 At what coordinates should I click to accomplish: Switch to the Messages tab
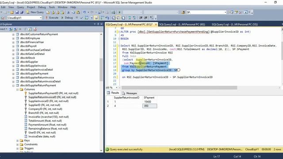click(x=130, y=93)
